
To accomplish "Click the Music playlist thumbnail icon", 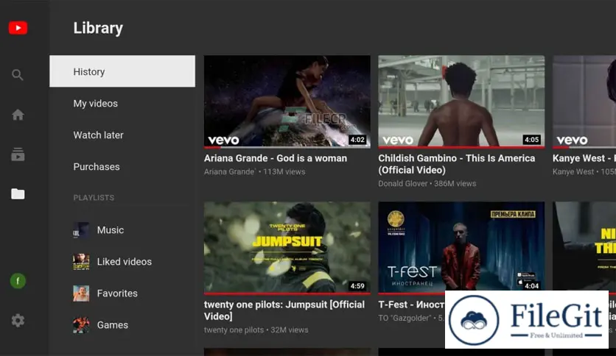I will coord(81,230).
